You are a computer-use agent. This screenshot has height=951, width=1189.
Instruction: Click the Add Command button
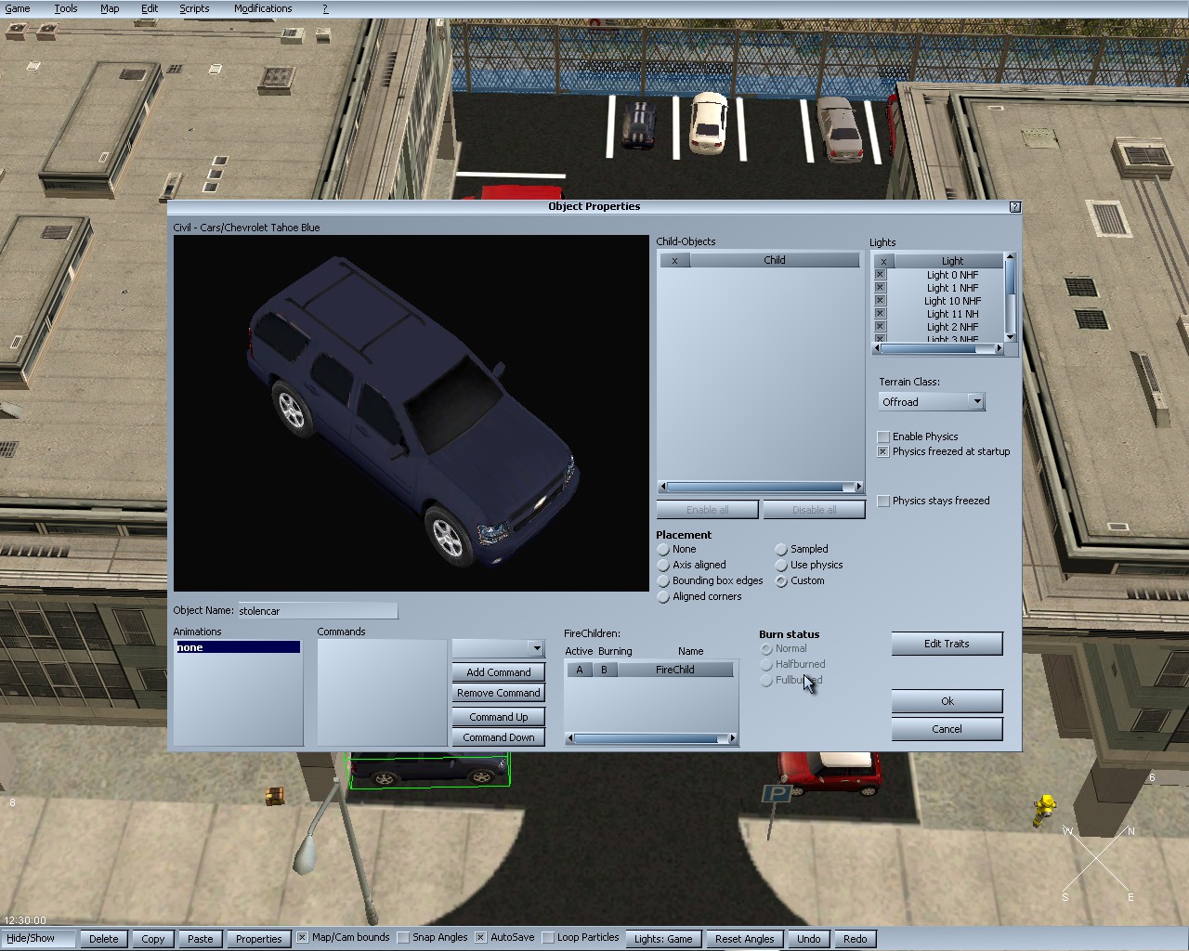498,672
